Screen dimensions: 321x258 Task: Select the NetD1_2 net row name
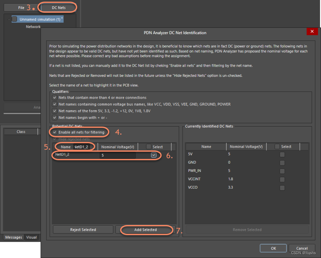62,154
